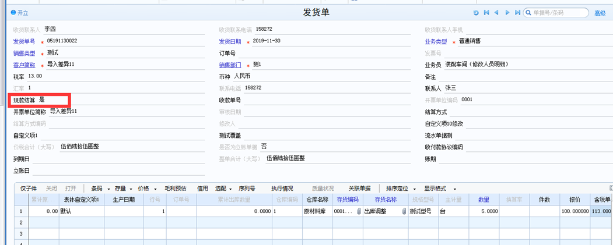Select row number 1 in the table
Viewport: 613px width, 245px height.
pyautogui.click(x=21, y=211)
